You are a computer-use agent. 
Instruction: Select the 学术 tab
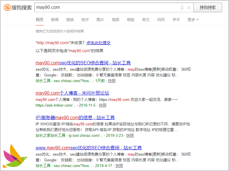click(x=176, y=20)
